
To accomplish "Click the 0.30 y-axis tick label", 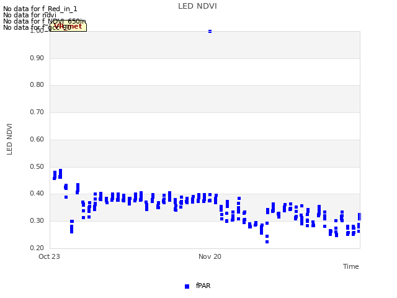I will point(37,221).
